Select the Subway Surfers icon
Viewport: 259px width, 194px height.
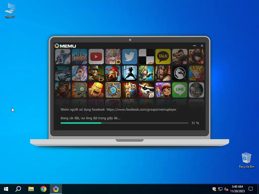[x=163, y=90]
